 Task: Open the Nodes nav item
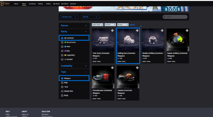48,4
